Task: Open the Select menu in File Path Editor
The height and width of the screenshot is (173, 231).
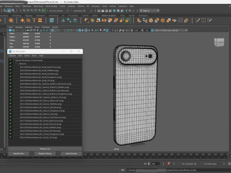Action: tap(27, 56)
